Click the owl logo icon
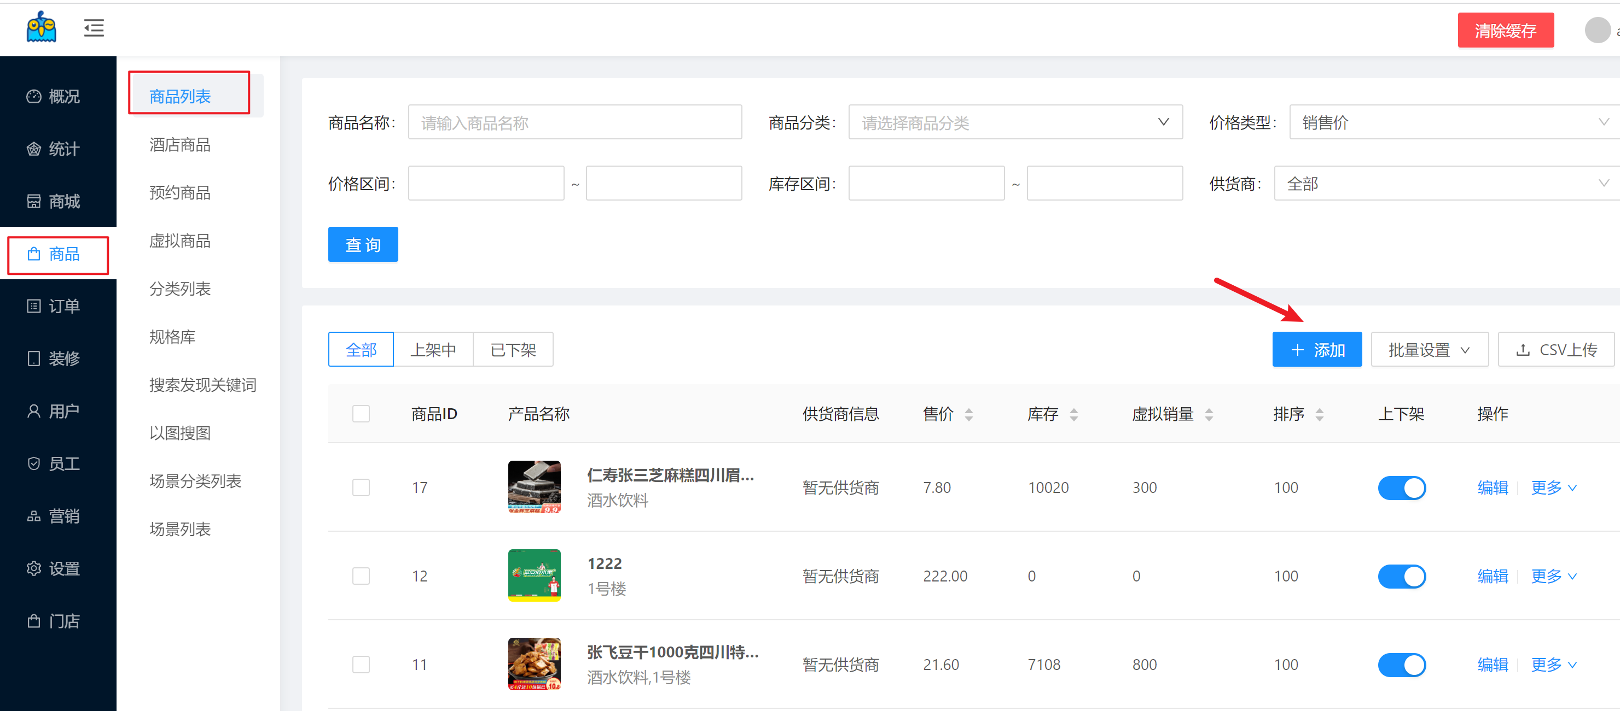1620x711 pixels. pos(42,28)
